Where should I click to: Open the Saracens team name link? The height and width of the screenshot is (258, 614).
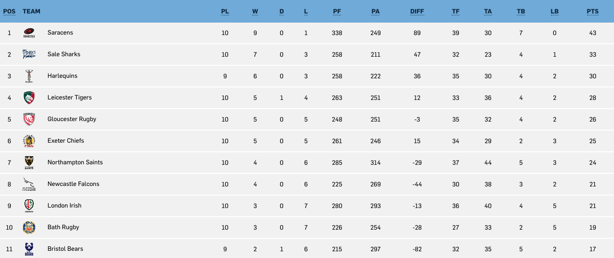60,33
